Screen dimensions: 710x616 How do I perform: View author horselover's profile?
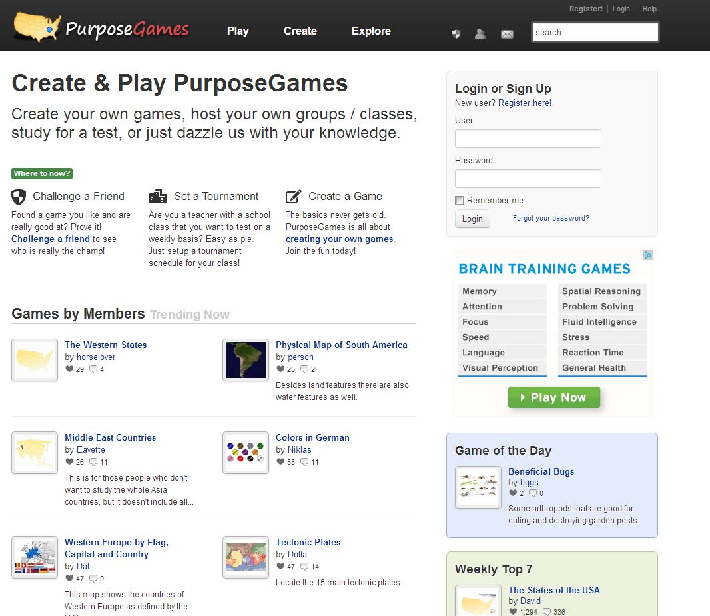(96, 357)
